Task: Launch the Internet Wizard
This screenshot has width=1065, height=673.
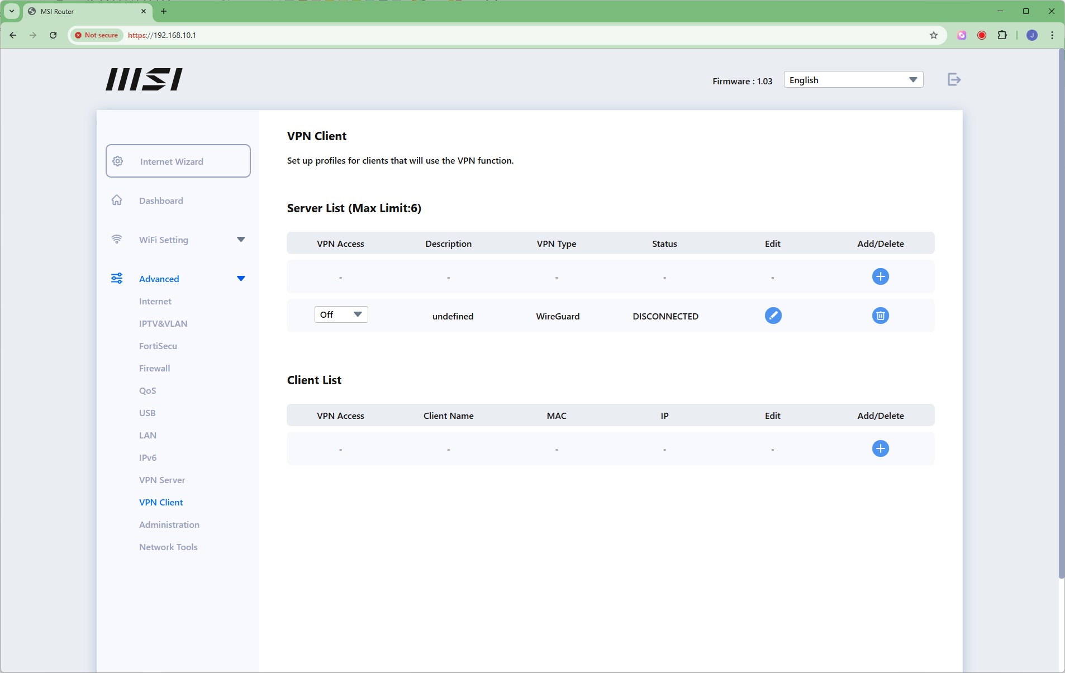Action: 178,161
